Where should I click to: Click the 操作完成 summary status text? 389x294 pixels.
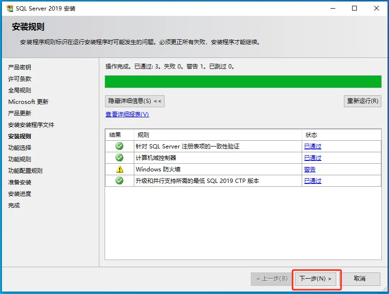tap(170, 67)
